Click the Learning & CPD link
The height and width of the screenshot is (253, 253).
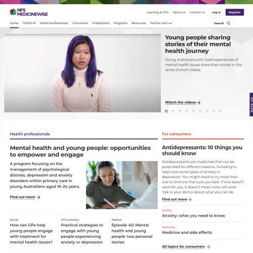(157, 12)
